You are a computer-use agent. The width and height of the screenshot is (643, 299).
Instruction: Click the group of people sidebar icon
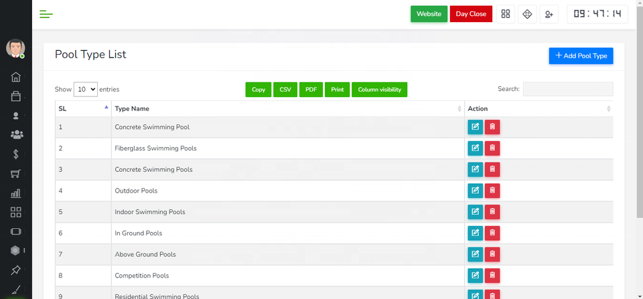[x=16, y=135]
